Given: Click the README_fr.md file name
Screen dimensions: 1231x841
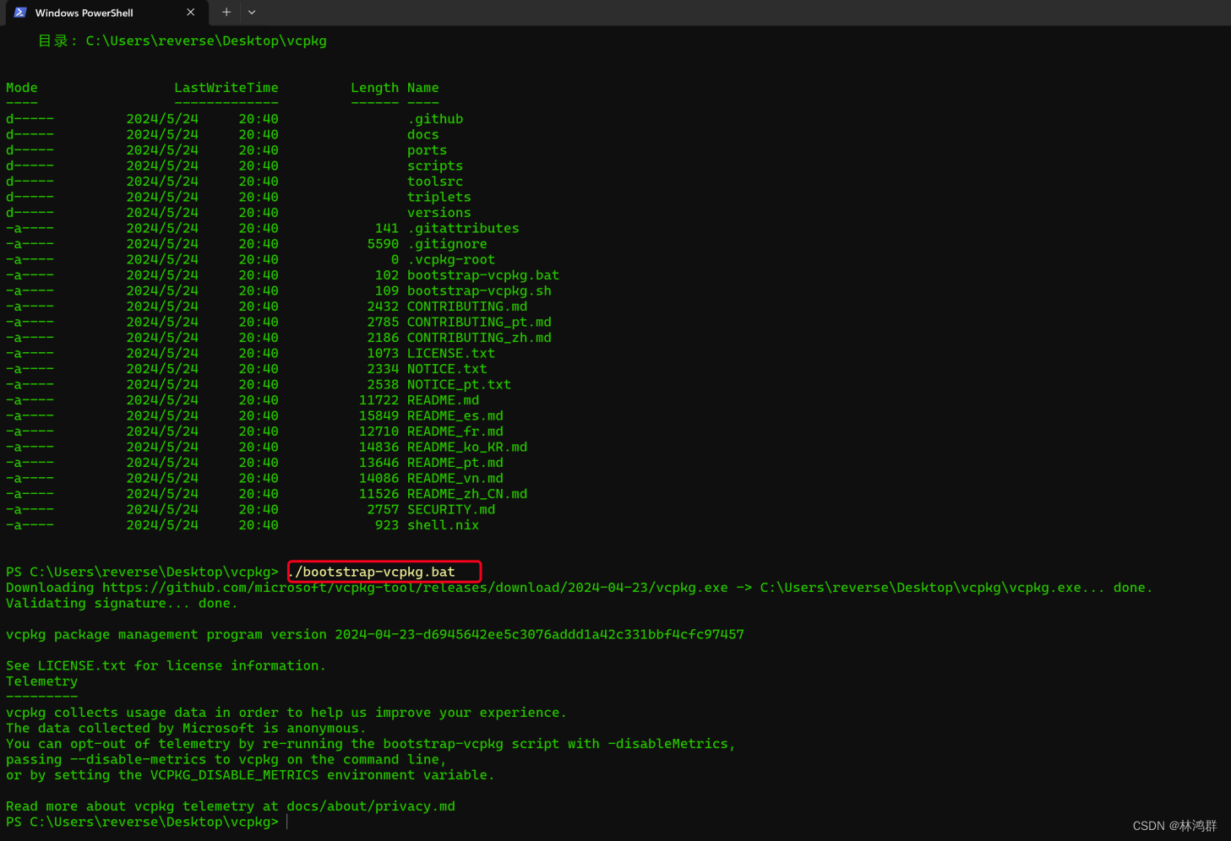Looking at the screenshot, I should coord(455,431).
